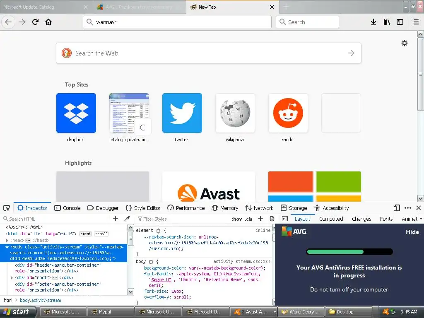The height and width of the screenshot is (318, 424).
Task: Open the Storage tab
Action: (294, 208)
